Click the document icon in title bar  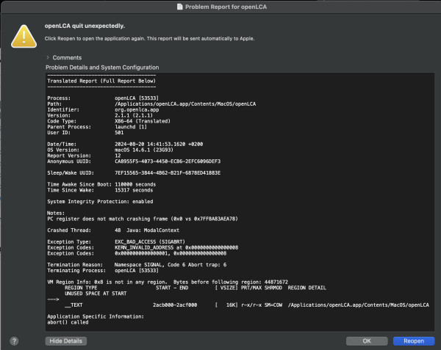click(179, 7)
